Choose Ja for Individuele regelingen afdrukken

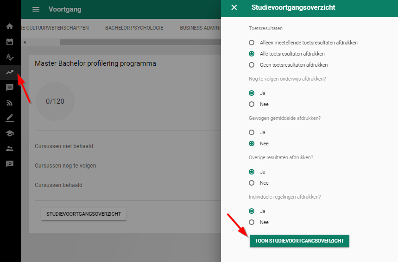(257, 211)
